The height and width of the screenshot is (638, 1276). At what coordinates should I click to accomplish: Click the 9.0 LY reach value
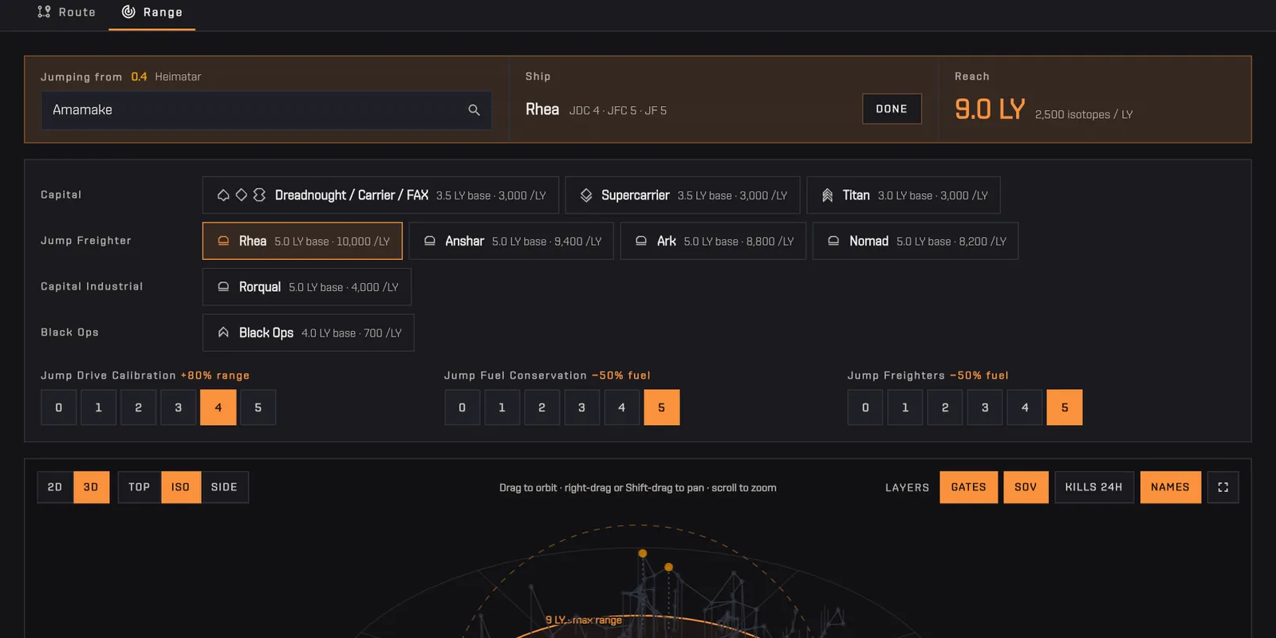tap(990, 109)
